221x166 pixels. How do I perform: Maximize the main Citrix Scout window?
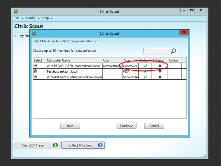pyautogui.click(x=191, y=10)
